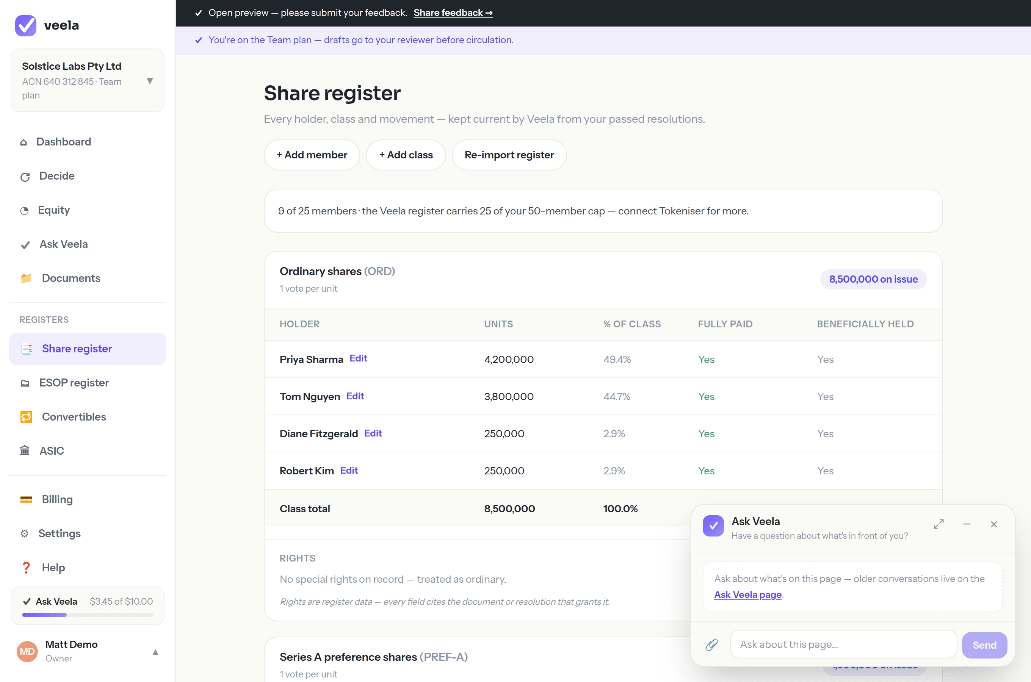Click the Re-import register button
Image resolution: width=1031 pixels, height=682 pixels.
pyautogui.click(x=509, y=155)
